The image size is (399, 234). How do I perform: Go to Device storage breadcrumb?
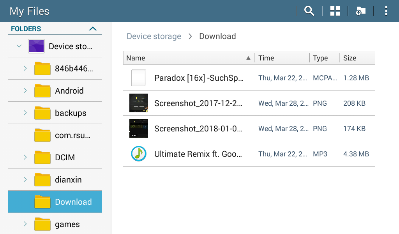click(x=154, y=36)
